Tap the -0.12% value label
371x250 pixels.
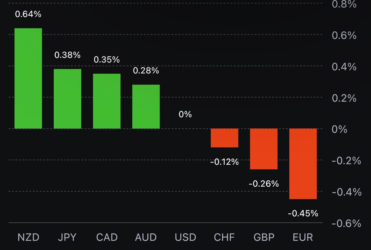pos(225,162)
